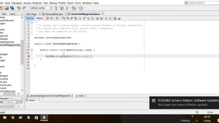Image resolution: width=219 pixels, height=123 pixels.
Task: Open the TOSHIBA Service Station notification
Action: point(184,102)
